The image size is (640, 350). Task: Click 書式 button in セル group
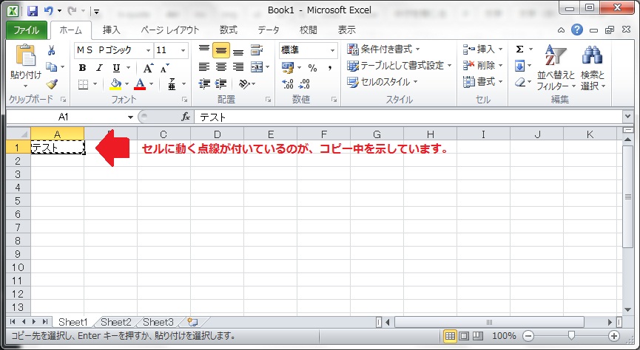[483, 82]
